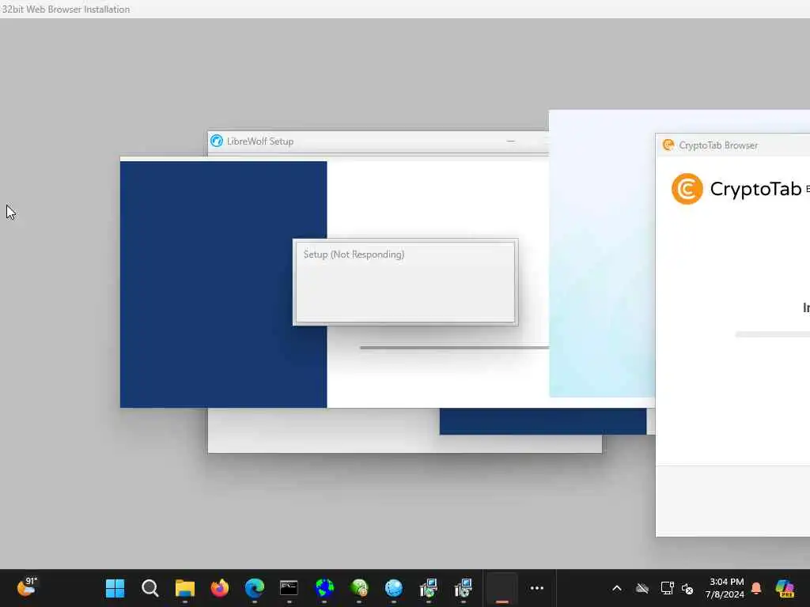The height and width of the screenshot is (607, 810).
Task: Show more taskbar apps via three dots
Action: [x=537, y=588]
